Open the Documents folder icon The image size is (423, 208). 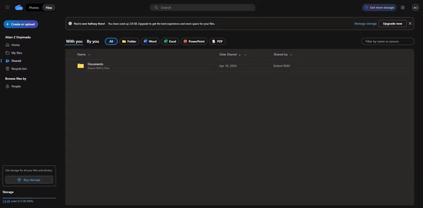coord(80,66)
